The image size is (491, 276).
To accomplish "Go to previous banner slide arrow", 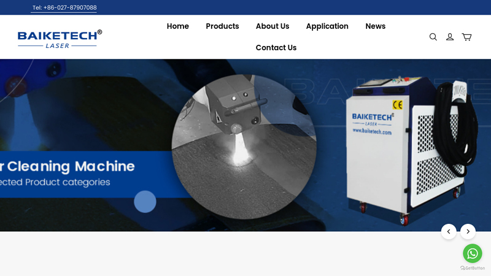I will pyautogui.click(x=449, y=232).
